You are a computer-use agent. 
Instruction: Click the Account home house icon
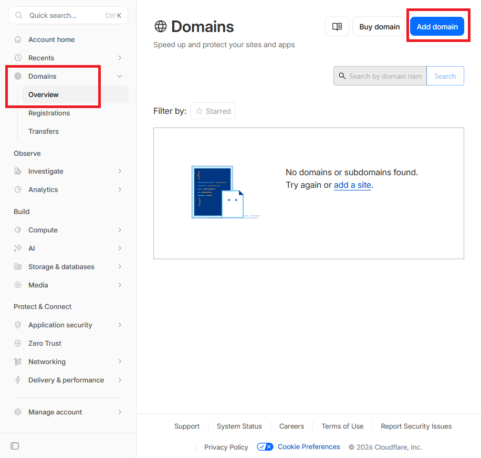coord(18,39)
